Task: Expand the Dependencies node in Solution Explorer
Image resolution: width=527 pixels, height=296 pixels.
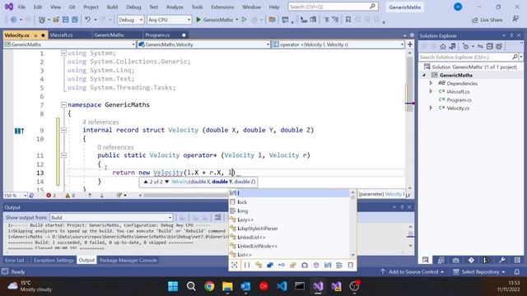Action: [x=431, y=83]
